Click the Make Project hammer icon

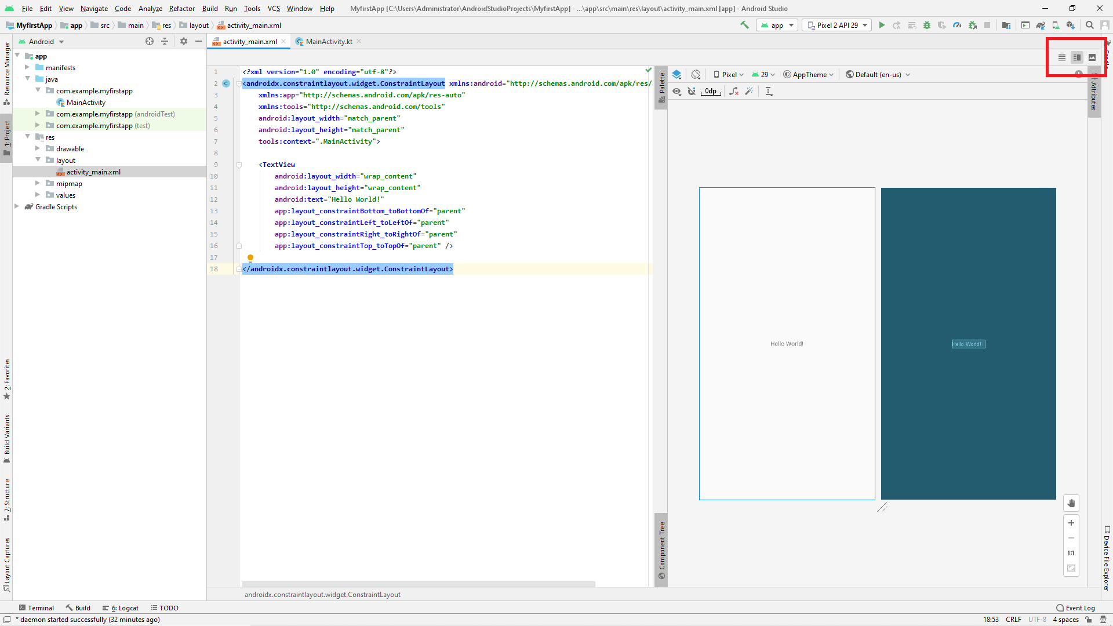coord(745,25)
